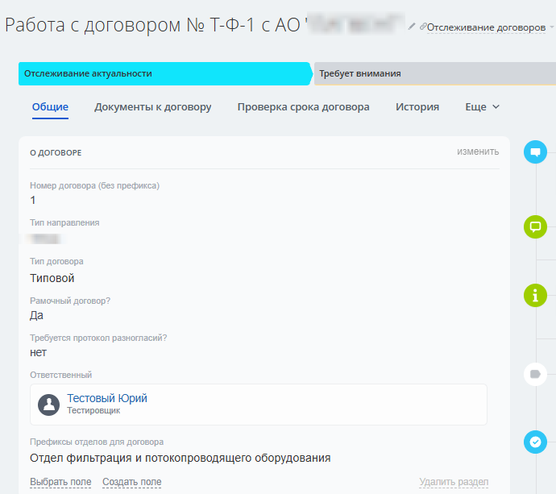Click the нет value under протокол разногласий

39,352
